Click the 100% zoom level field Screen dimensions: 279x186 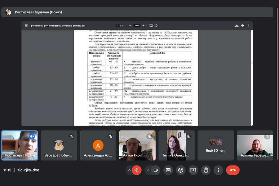[137, 25]
